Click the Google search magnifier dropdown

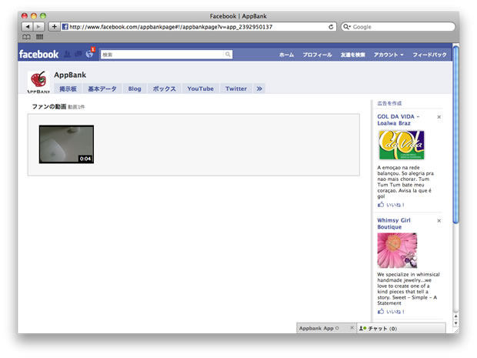(347, 27)
